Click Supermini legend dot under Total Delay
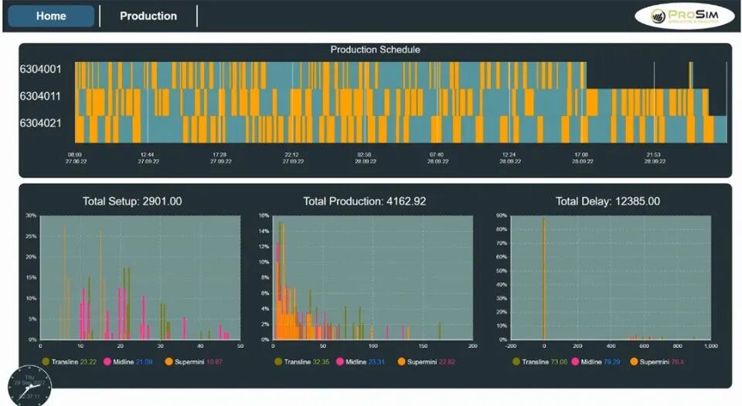Screen dimensions: 742x406 pos(634,361)
